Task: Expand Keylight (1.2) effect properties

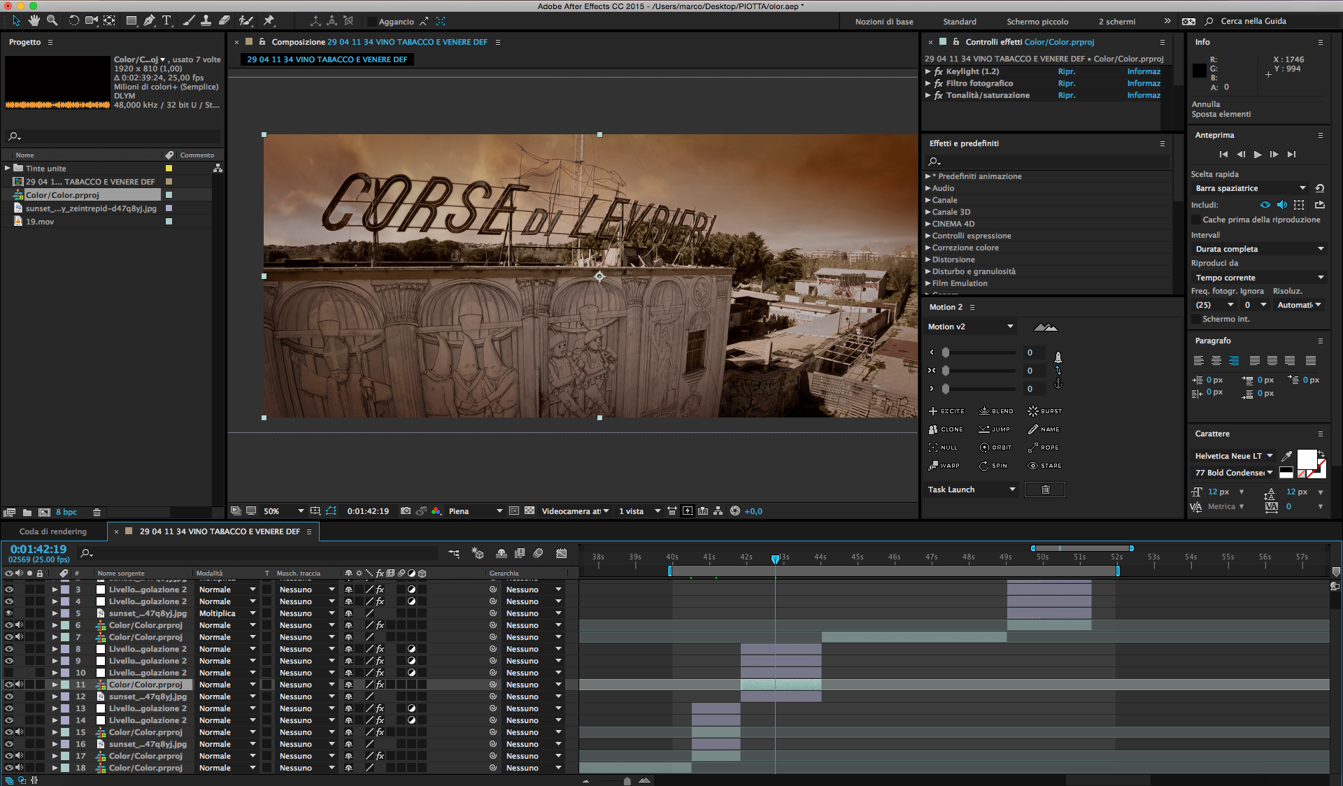Action: [x=928, y=71]
